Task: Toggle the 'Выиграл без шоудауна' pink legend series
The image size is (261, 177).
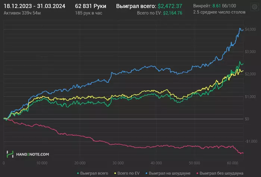Action: 220,173
